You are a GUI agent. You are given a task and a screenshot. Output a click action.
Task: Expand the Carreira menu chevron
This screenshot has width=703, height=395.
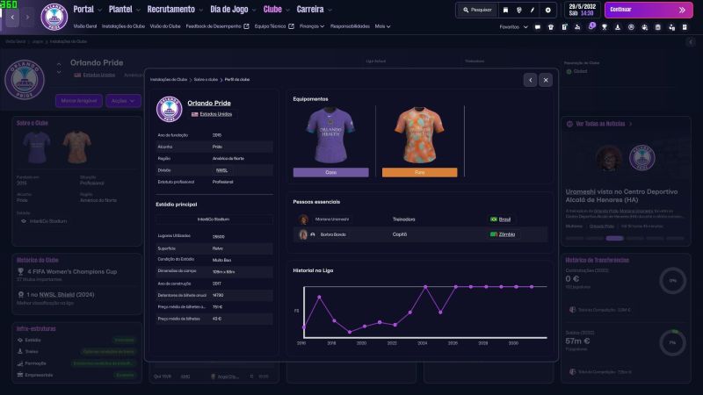click(330, 10)
